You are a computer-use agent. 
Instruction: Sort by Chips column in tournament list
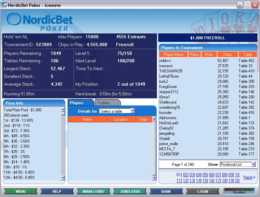pos(227,55)
